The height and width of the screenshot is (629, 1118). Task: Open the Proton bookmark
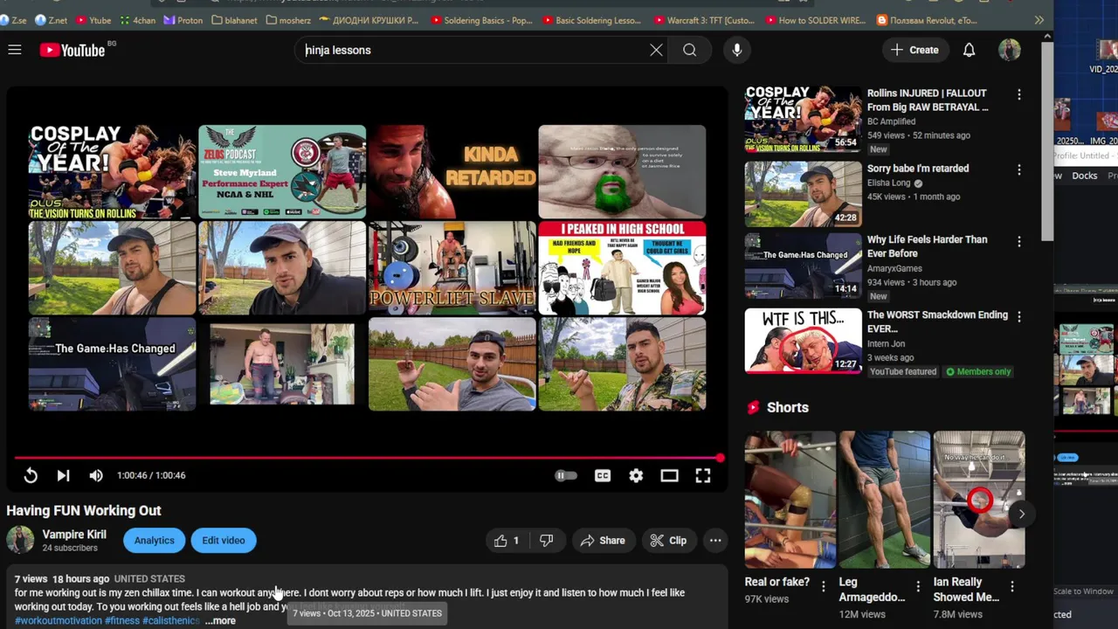point(183,20)
